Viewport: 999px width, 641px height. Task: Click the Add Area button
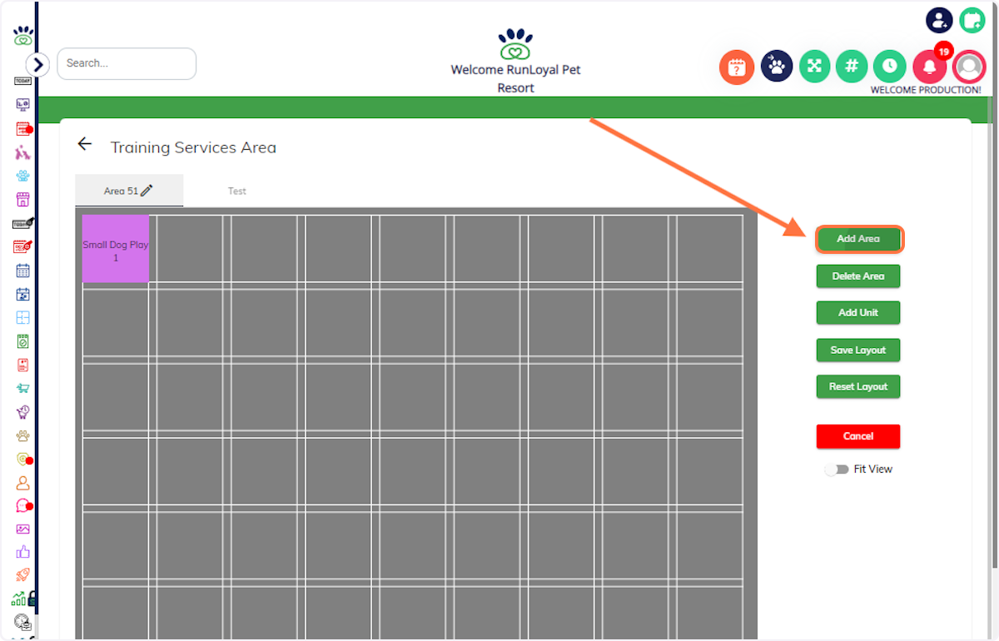[x=859, y=239]
